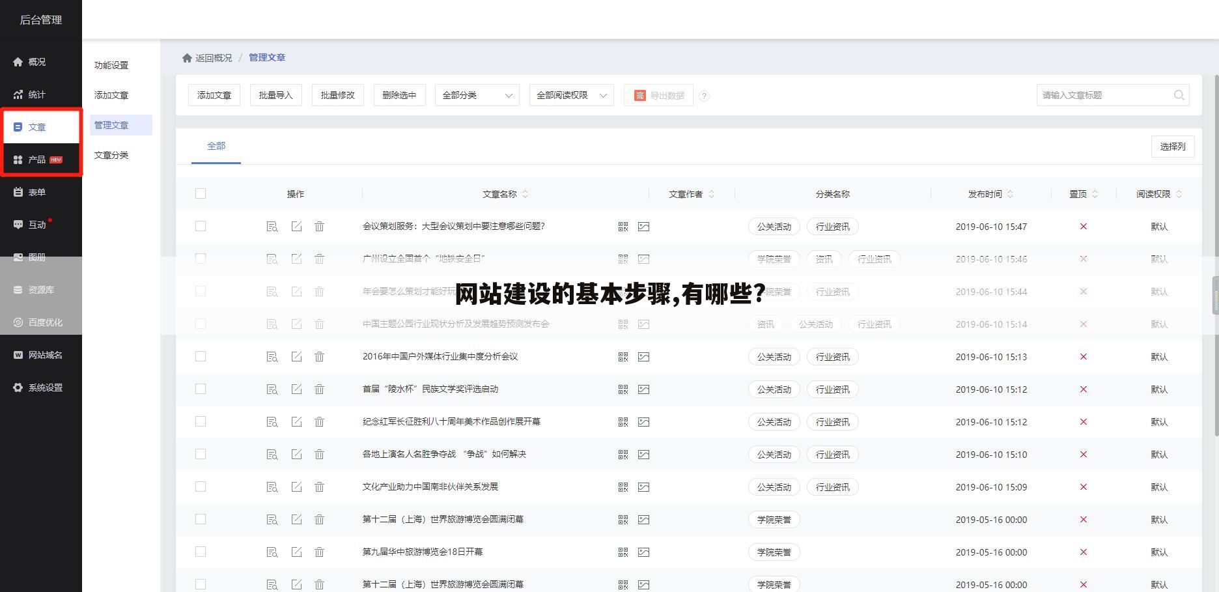This screenshot has height=592, width=1219.
Task: Switch to the 全部 tab
Action: pos(216,146)
